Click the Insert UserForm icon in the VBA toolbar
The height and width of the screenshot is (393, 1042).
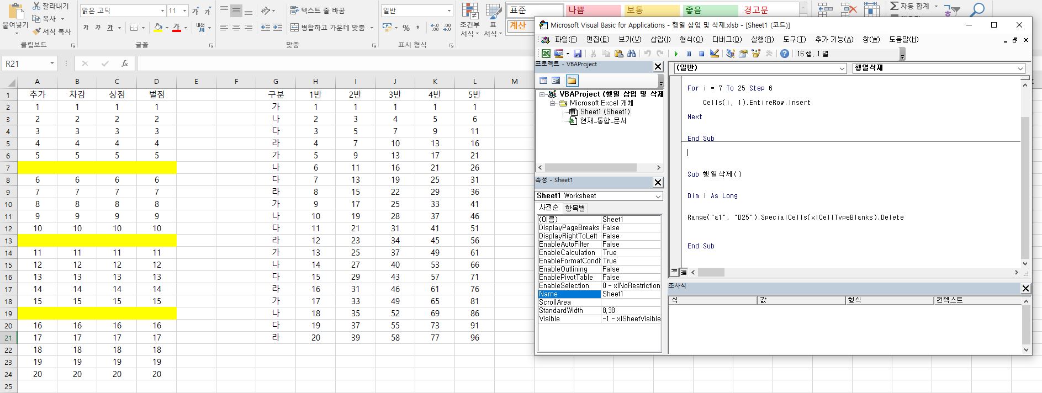[x=559, y=54]
